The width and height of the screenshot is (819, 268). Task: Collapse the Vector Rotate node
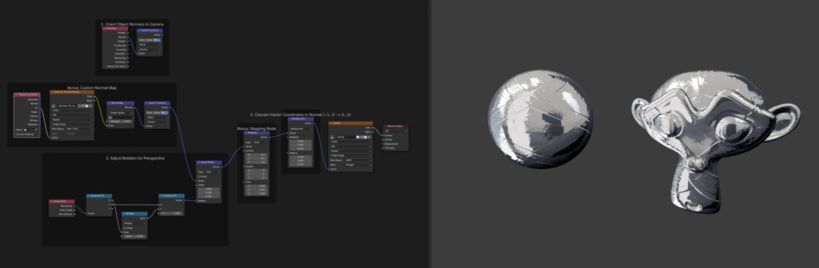click(x=198, y=162)
